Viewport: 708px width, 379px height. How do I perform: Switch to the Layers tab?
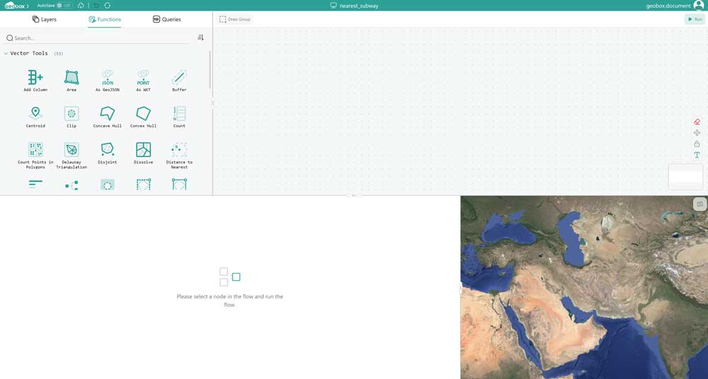pos(44,19)
